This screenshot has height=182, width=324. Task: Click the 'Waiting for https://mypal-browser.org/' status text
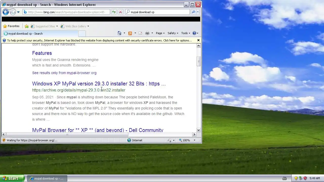pos(32,140)
